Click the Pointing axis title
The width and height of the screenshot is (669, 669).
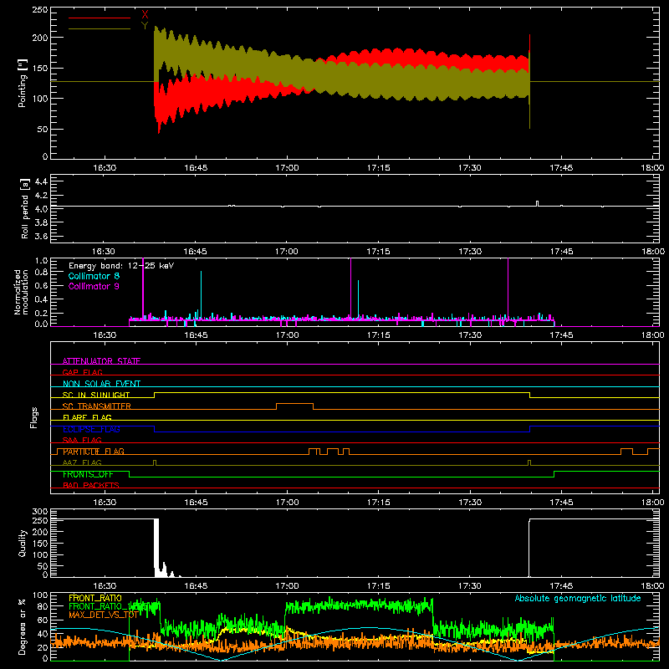pyautogui.click(x=23, y=83)
